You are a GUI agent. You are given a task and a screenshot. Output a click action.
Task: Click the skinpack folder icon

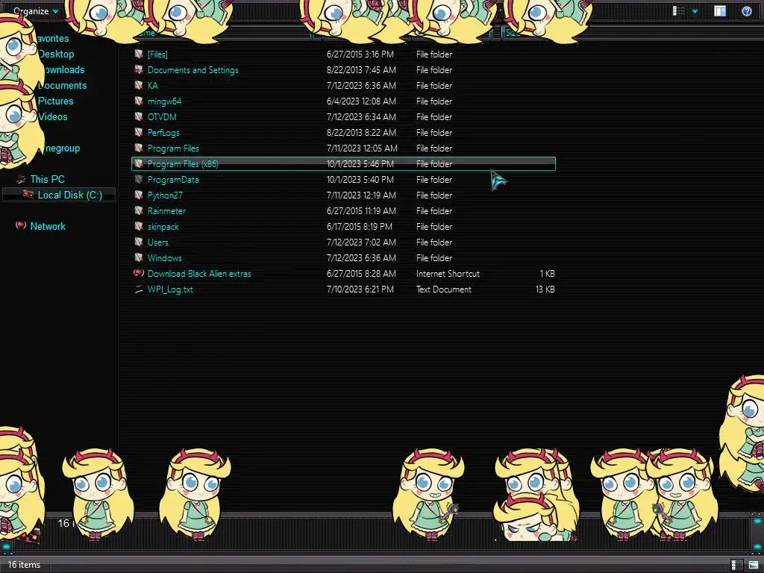pos(139,226)
